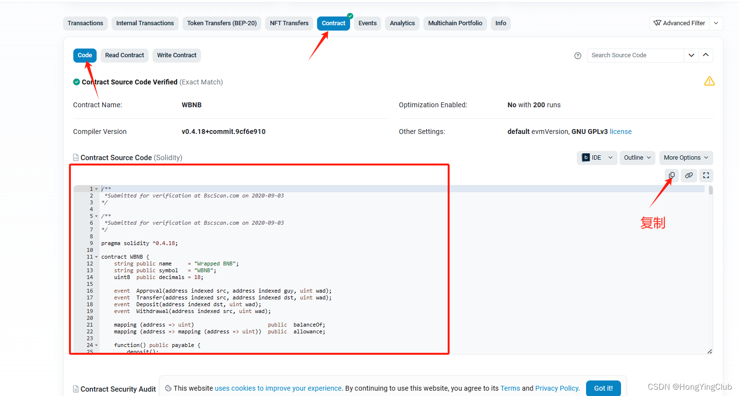
Task: Focus the Search Source Code field
Action: [x=636, y=55]
